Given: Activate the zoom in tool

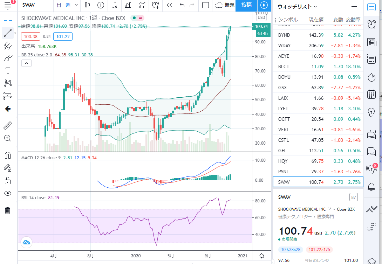Looking at the screenshot, I should click(x=8, y=138).
